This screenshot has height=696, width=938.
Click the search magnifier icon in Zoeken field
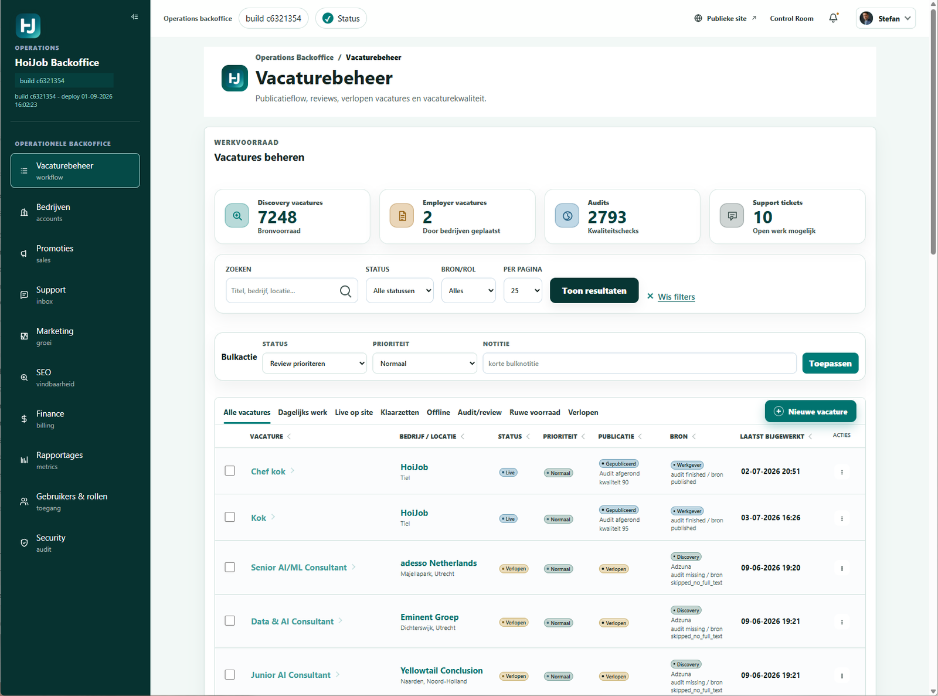[x=346, y=291]
